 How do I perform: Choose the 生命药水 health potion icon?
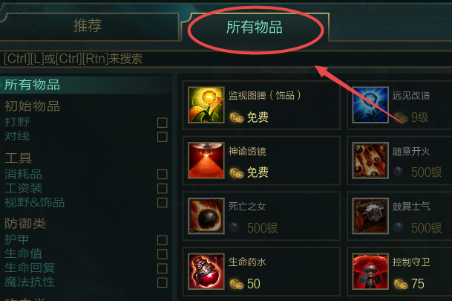tap(206, 271)
